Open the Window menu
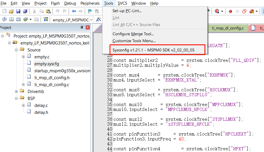The height and width of the screenshot is (152, 264). pos(139,3)
